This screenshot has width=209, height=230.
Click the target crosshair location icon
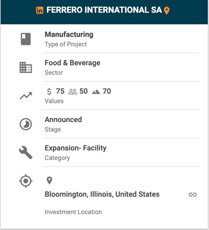(x=26, y=181)
